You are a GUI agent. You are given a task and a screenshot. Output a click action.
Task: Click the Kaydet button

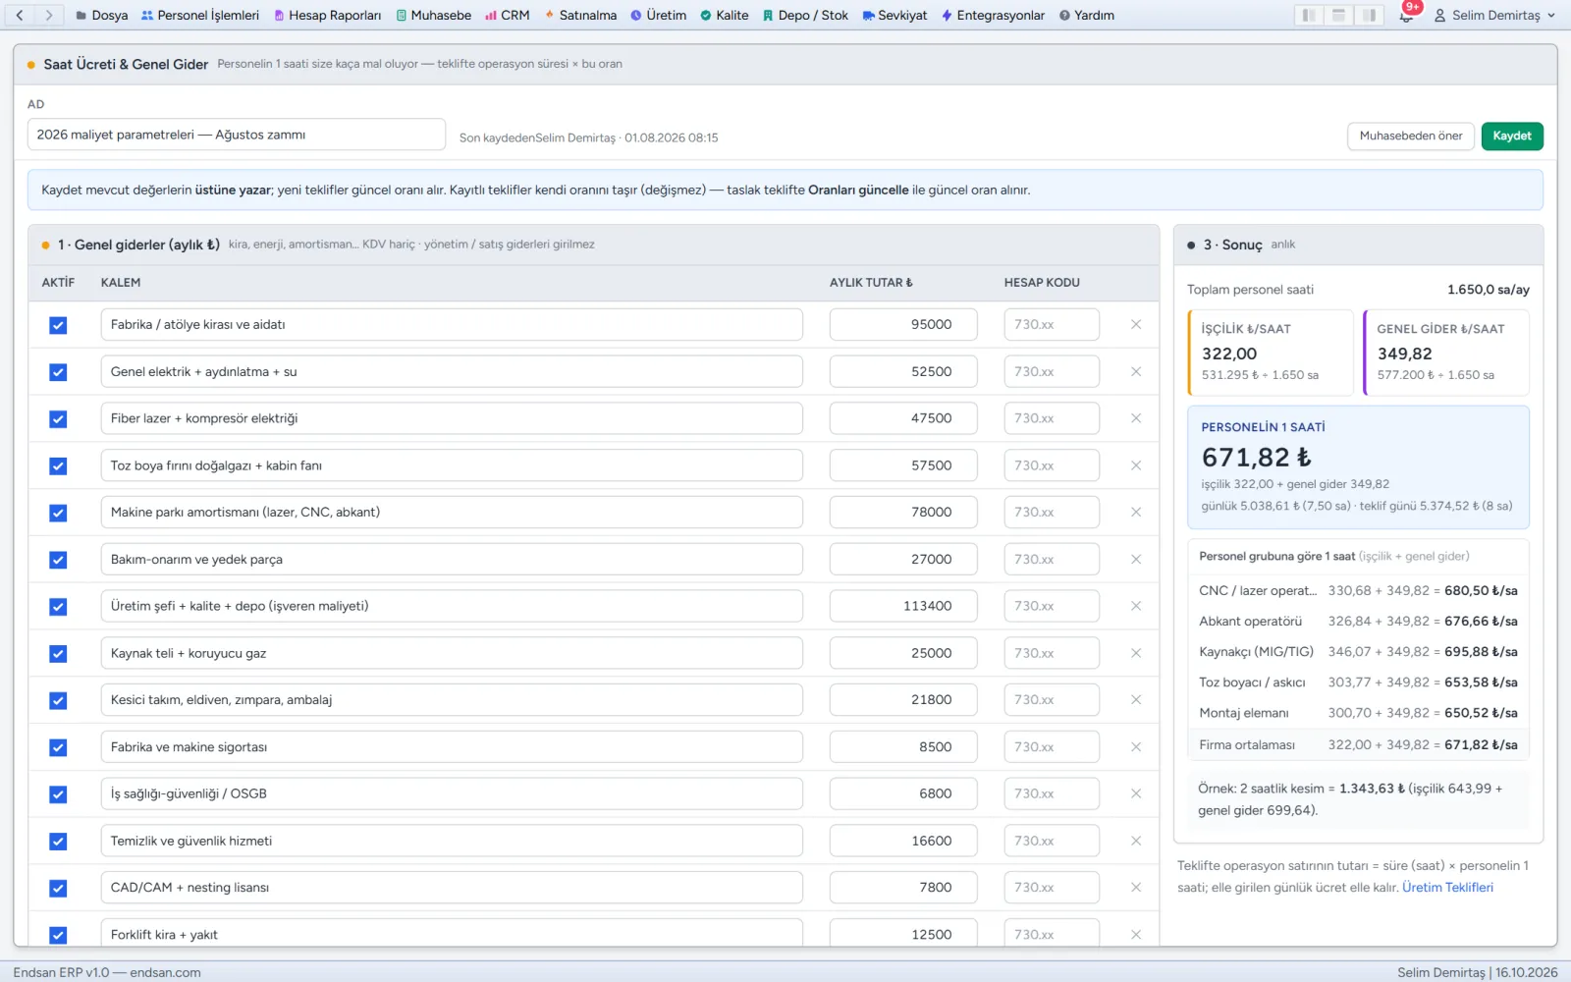pos(1511,136)
